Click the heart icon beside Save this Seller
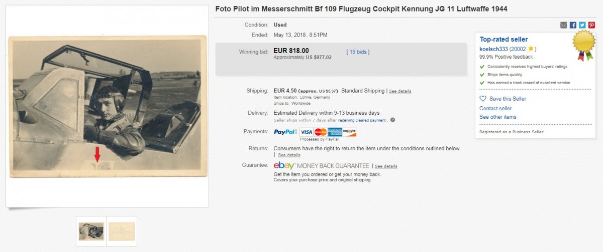This screenshot has height=252, width=603. (483, 99)
